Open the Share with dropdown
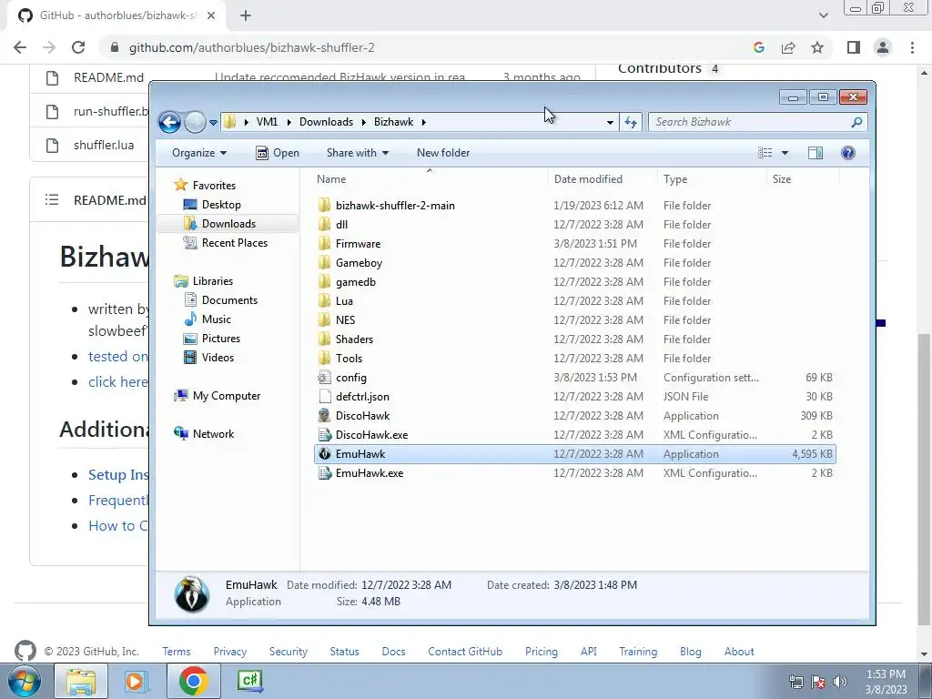932x699 pixels. coord(357,153)
